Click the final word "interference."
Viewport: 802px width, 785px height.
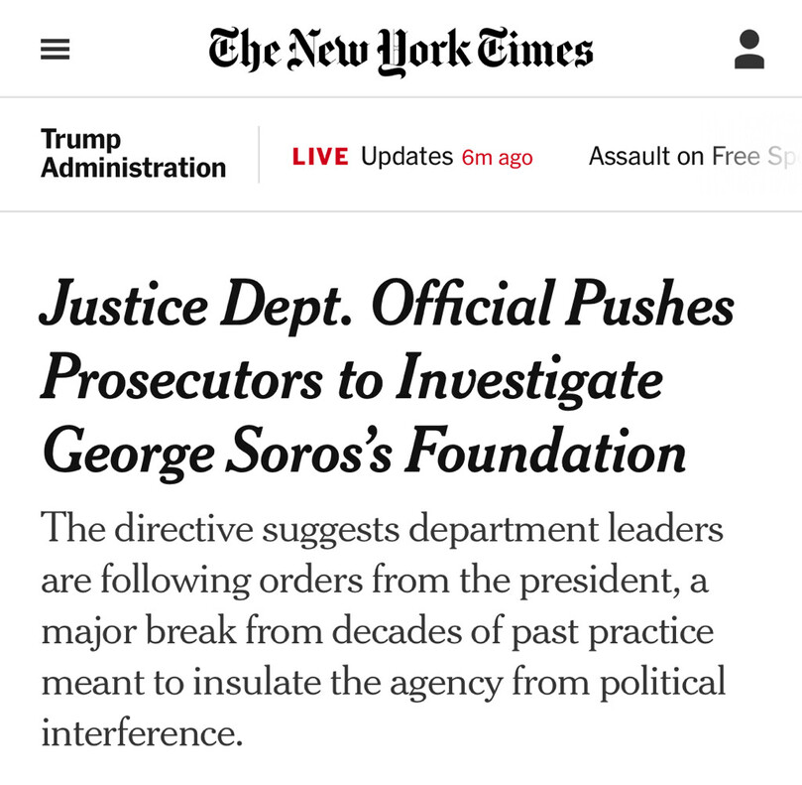142,733
